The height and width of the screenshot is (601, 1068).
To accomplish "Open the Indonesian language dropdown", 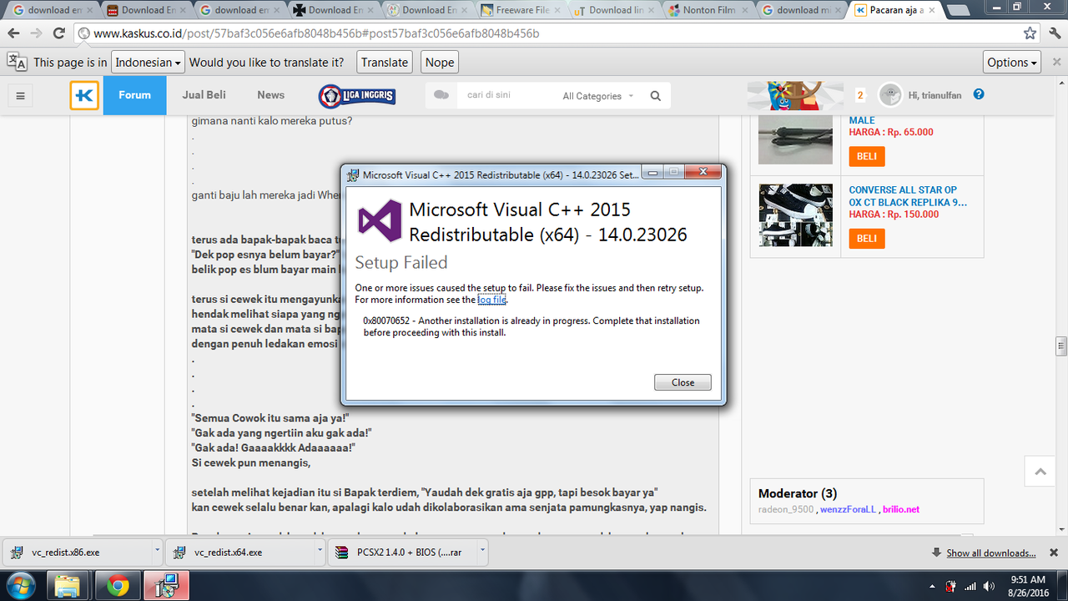I will (148, 63).
